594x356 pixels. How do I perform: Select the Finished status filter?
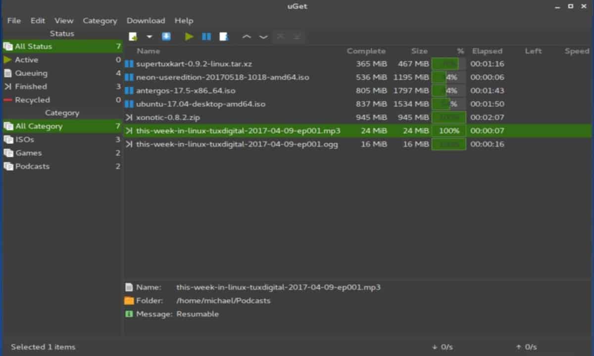pos(31,87)
